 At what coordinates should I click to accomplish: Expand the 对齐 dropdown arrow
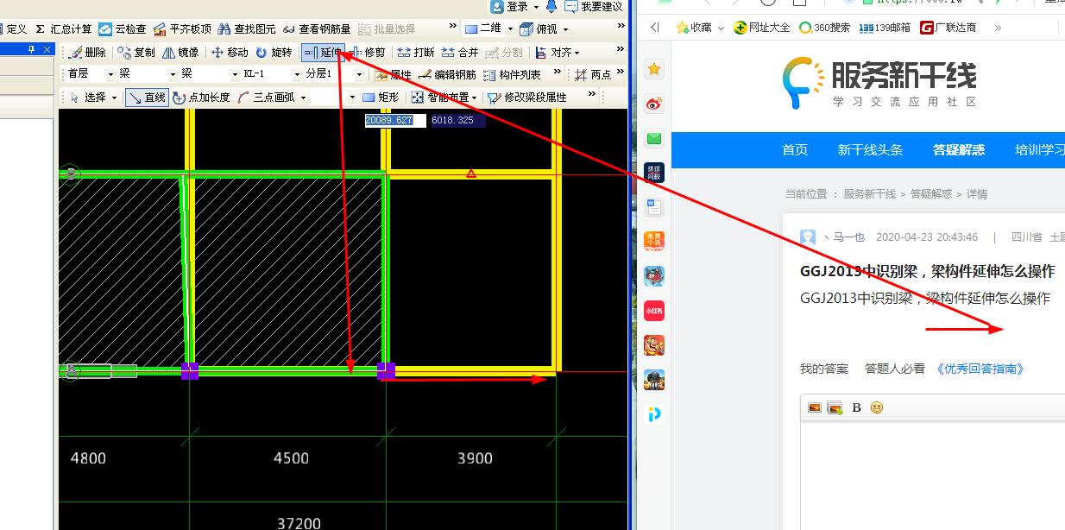(577, 53)
